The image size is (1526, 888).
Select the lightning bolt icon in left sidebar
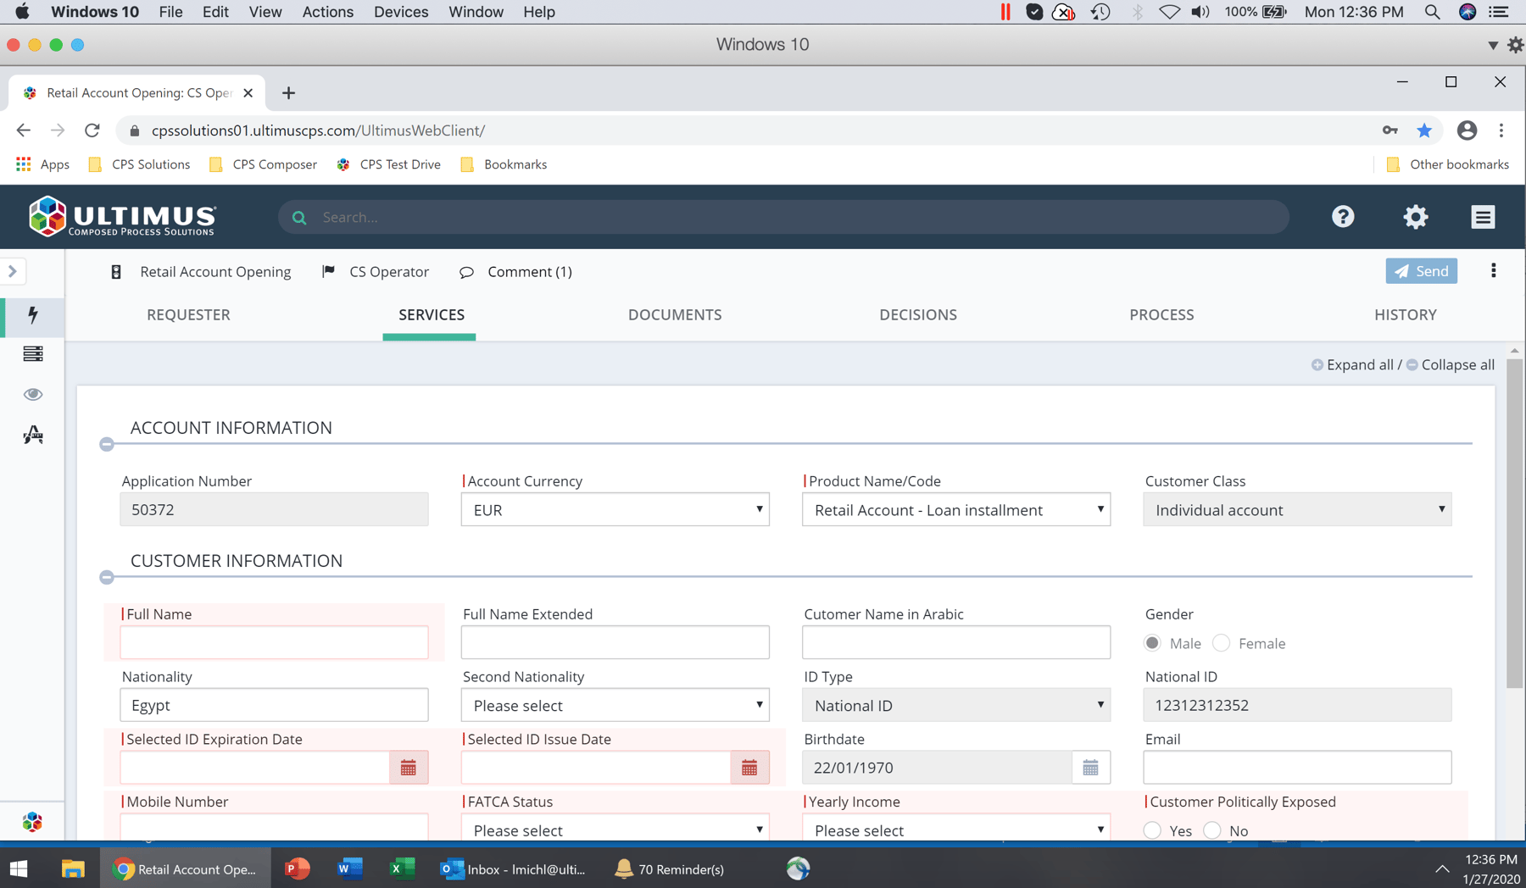[32, 316]
